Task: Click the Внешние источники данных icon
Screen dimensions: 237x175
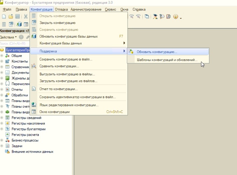Action: tap(7, 151)
